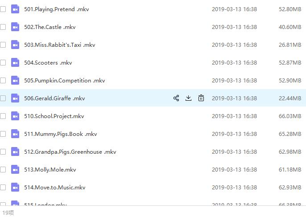The height and width of the screenshot is (217, 306).
Task: Delete 506.Gerald.Giraffe using trash icon
Action: tap(201, 98)
